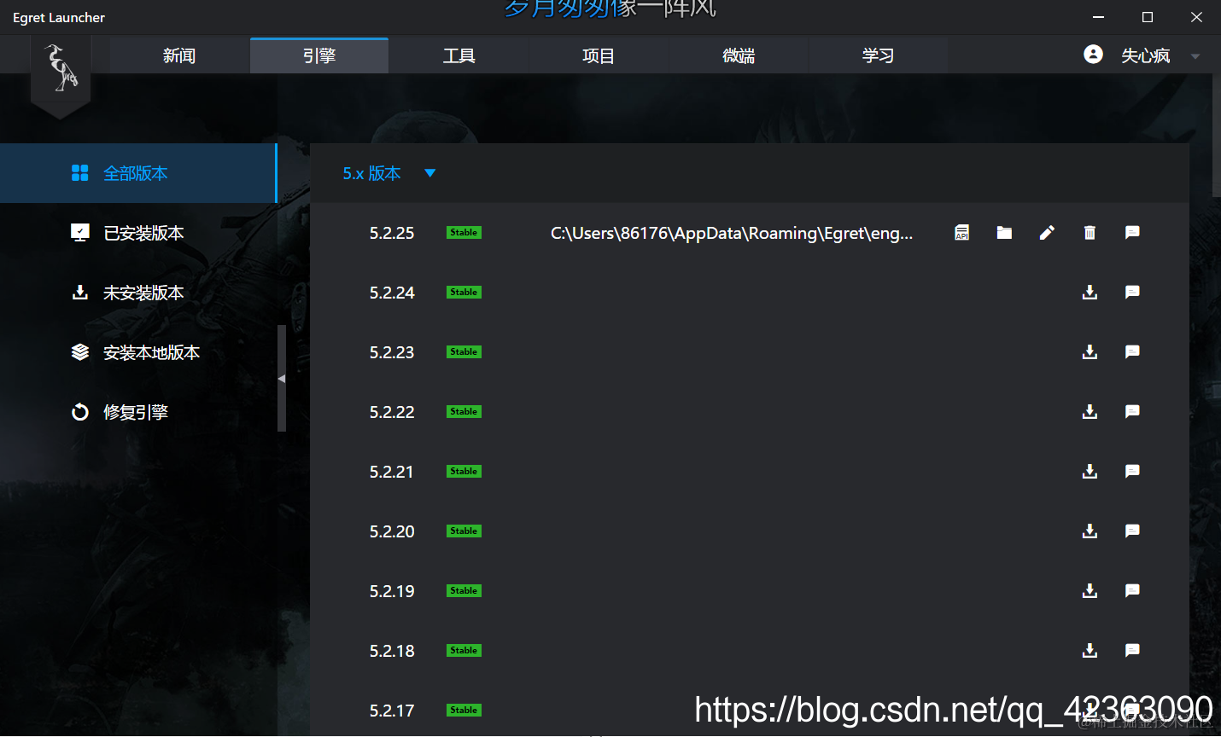Switch to 新闻 tab
Image resolution: width=1221 pixels, height=737 pixels.
click(179, 55)
